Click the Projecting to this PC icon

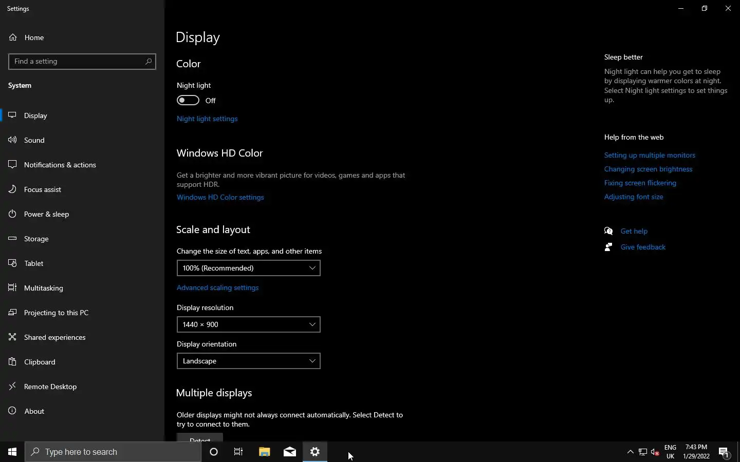[x=12, y=313]
